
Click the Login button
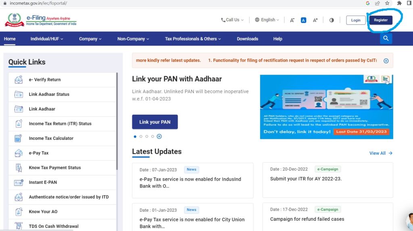[x=356, y=20]
